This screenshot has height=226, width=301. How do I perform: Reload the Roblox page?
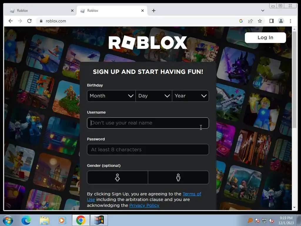coord(29,21)
